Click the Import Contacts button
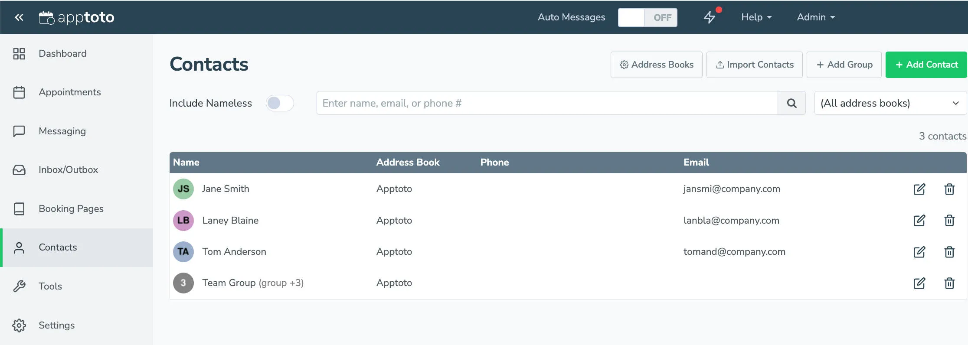 click(755, 65)
